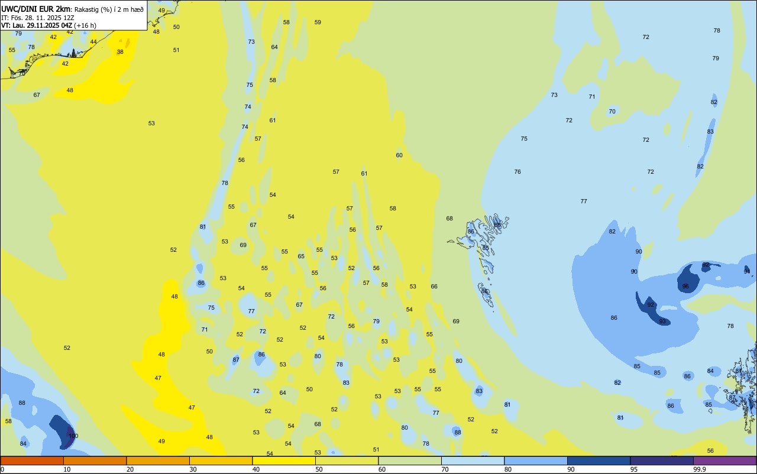
Task: Select the 10–20 orange legend color segment
Action: coord(95,460)
